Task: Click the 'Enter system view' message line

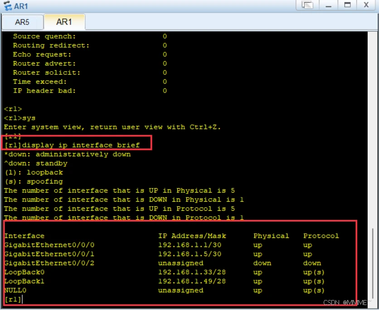Action: click(112, 127)
